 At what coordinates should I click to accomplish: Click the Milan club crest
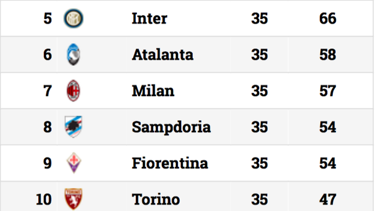click(74, 91)
